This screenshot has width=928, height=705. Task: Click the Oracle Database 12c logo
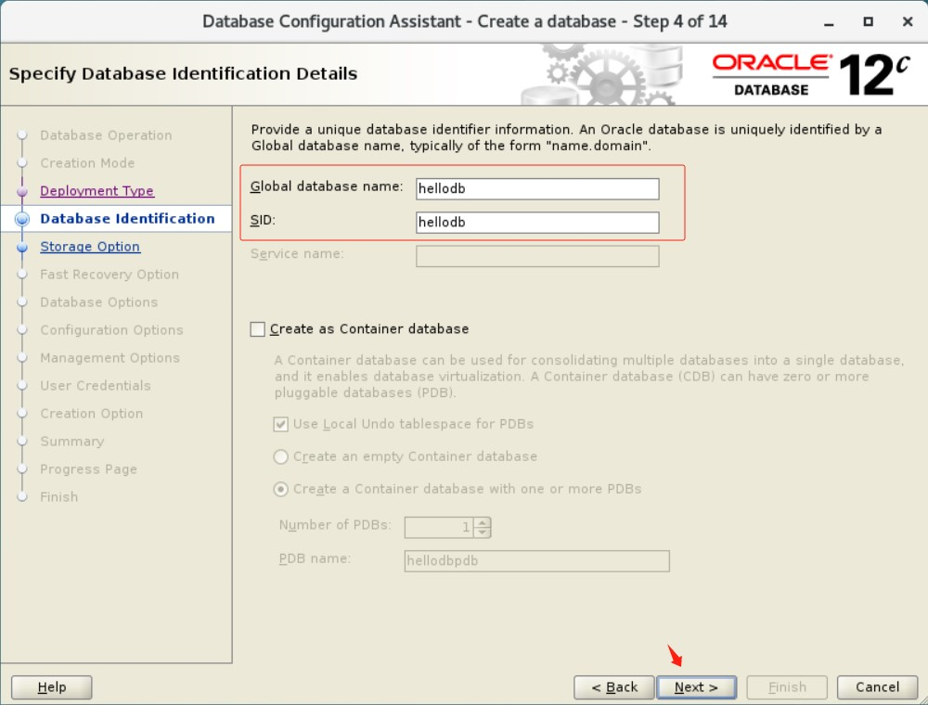click(811, 74)
